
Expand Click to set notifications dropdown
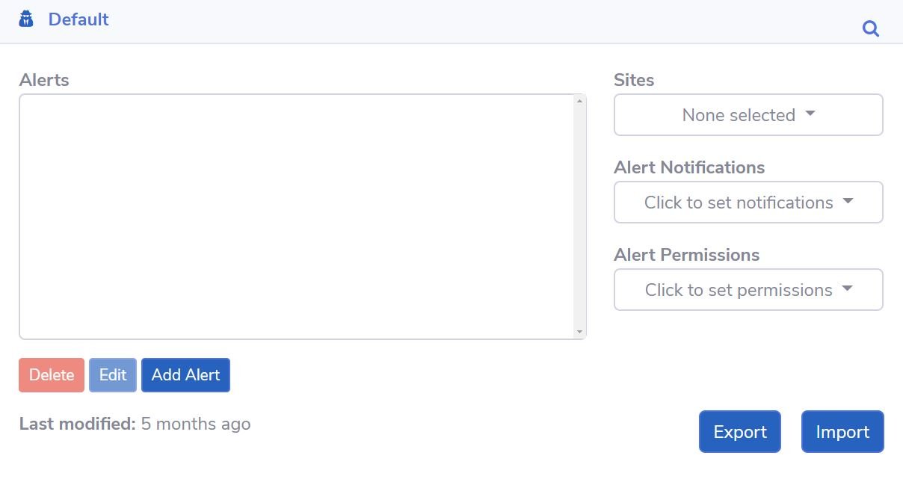click(748, 203)
